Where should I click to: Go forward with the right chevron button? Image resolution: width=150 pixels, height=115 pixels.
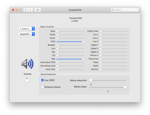(x=30, y=10)
